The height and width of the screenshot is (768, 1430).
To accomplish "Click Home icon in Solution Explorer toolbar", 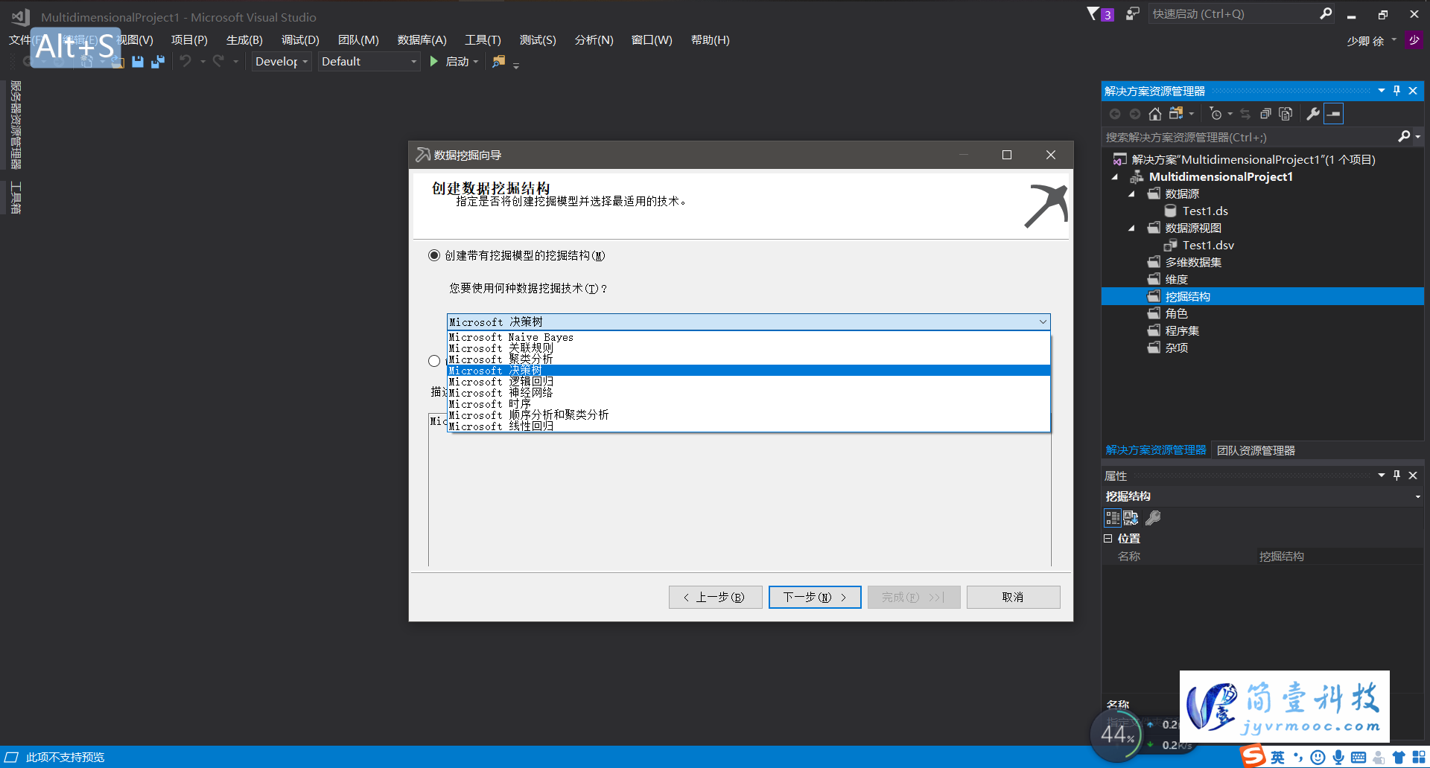I will click(x=1154, y=114).
